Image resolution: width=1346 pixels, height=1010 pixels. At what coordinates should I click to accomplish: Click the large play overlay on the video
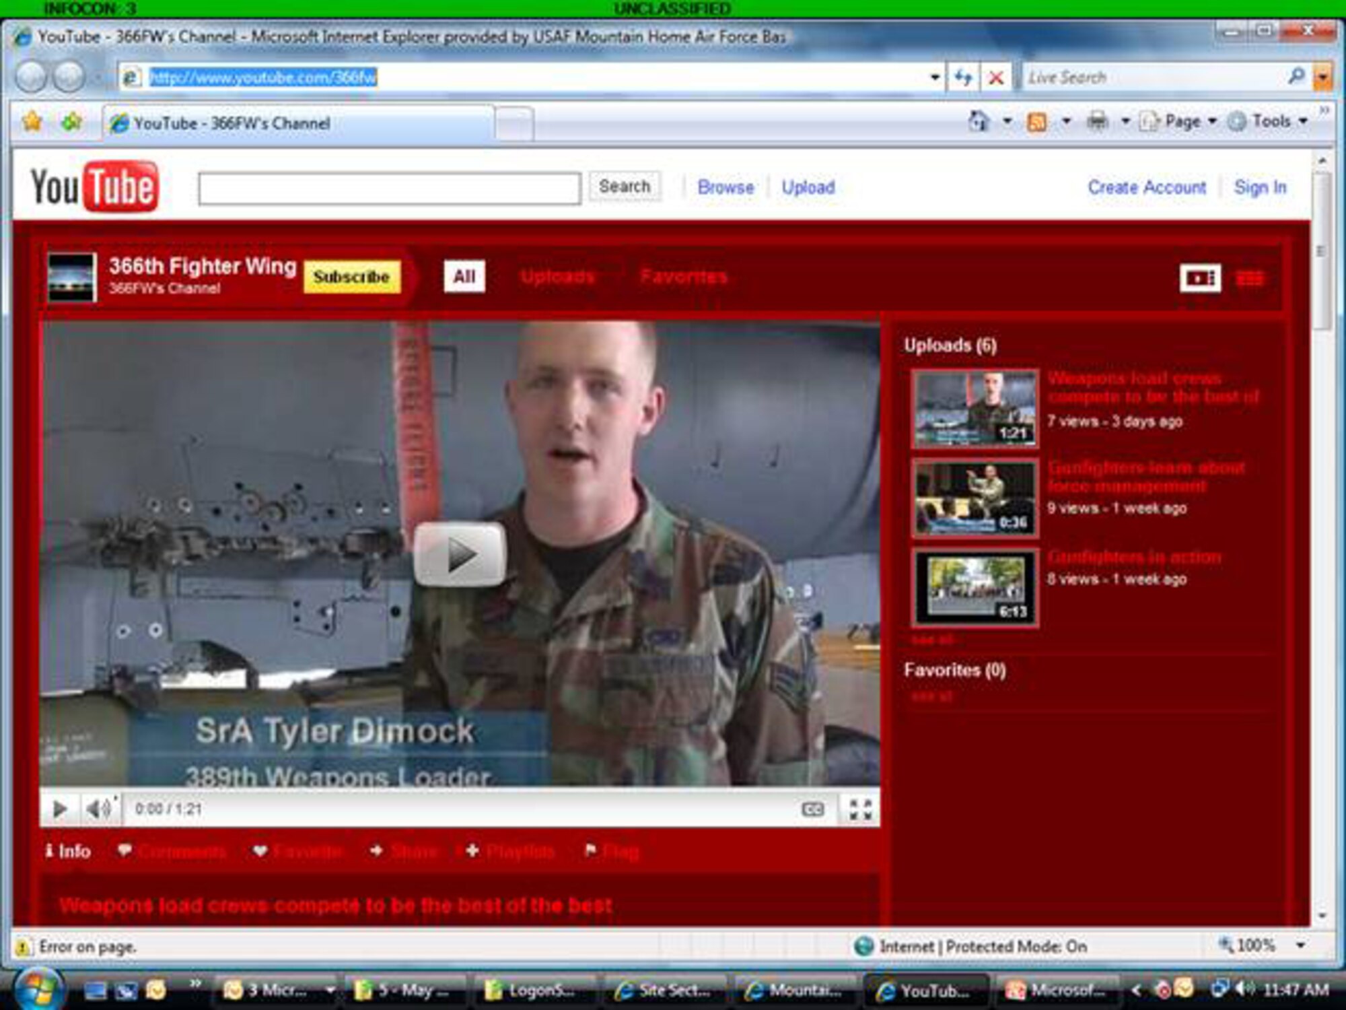click(x=460, y=554)
